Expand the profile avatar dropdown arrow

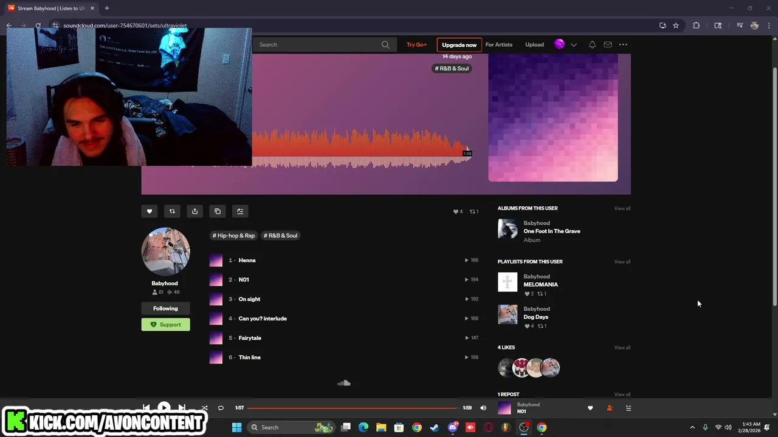tap(573, 44)
